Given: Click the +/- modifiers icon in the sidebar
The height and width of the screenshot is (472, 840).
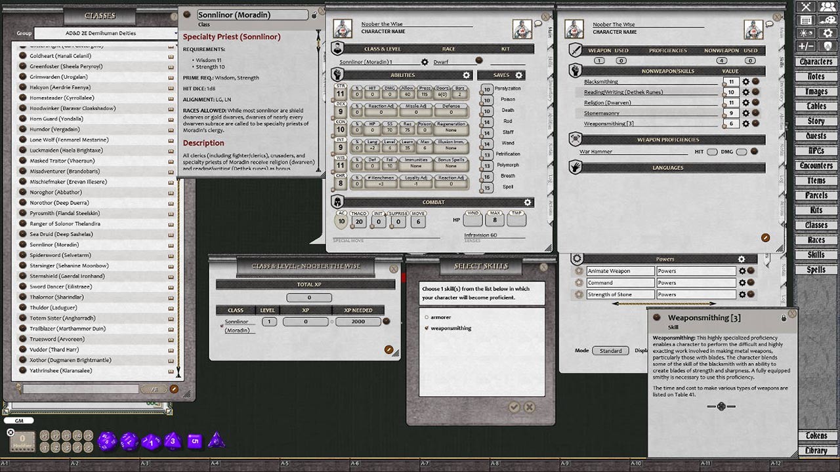Looking at the screenshot, I should [807, 45].
